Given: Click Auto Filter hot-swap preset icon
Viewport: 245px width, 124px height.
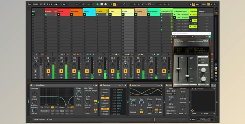Looking at the screenshot, I should coord(93,85).
